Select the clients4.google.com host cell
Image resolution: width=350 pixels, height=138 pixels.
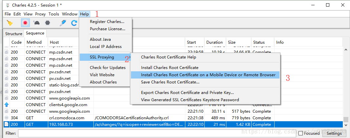[x=71, y=105]
